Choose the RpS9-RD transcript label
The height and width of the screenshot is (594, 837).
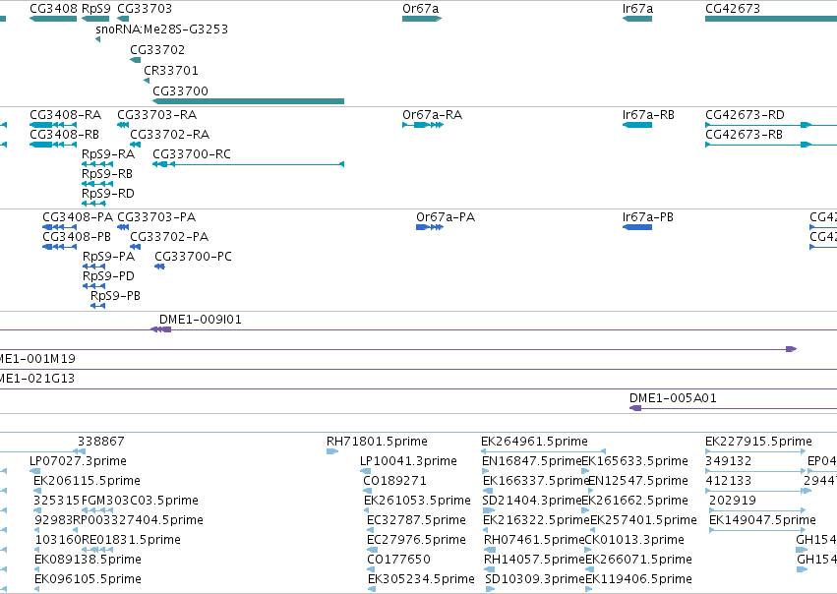coord(108,194)
